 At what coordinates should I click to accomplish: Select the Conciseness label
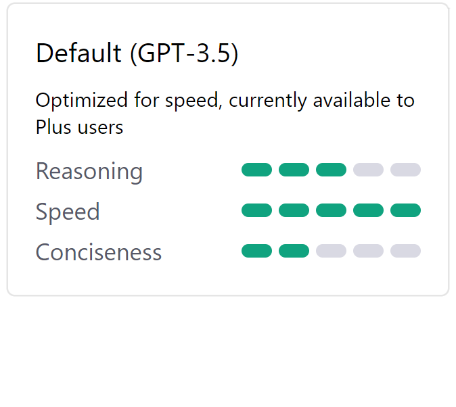pos(99,252)
